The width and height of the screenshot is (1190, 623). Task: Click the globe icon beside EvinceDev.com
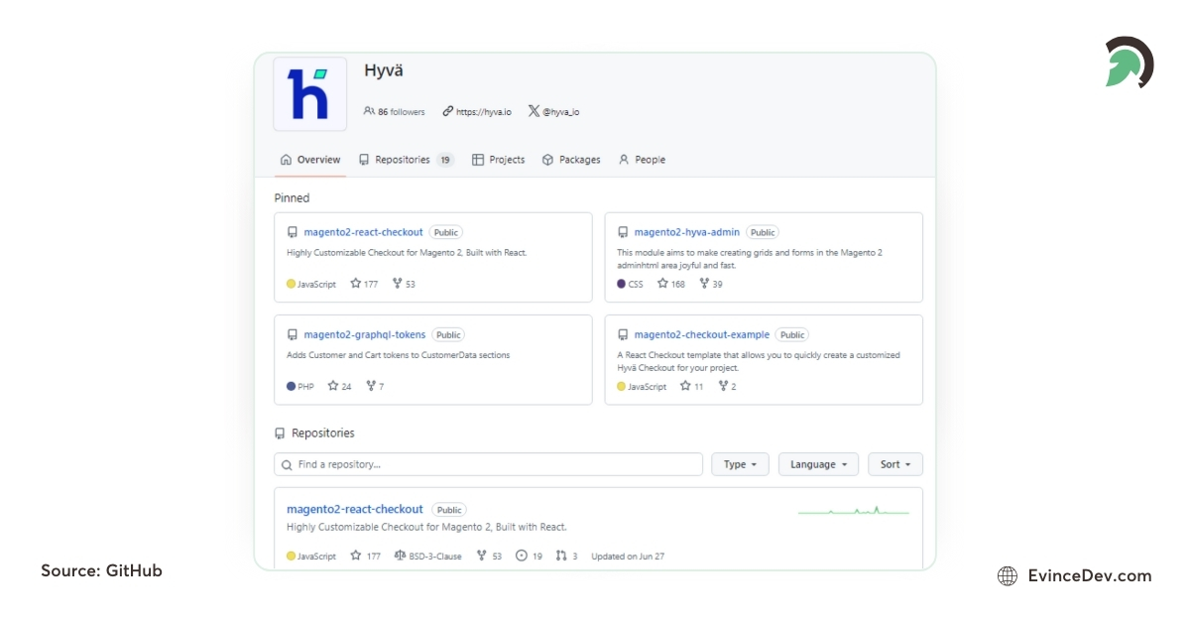click(1008, 575)
